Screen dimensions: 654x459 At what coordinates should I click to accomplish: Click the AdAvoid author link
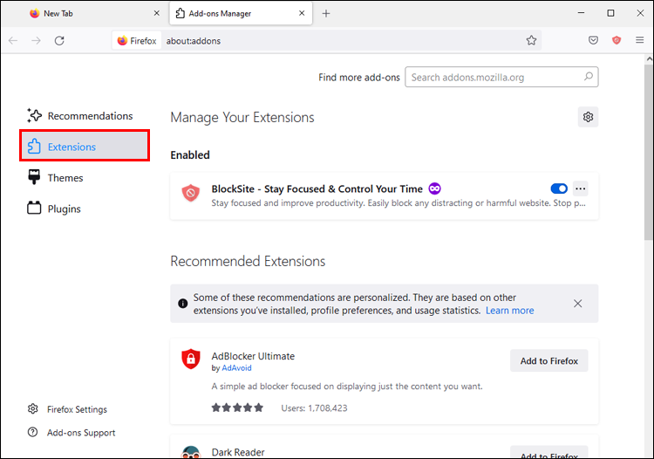tap(236, 368)
